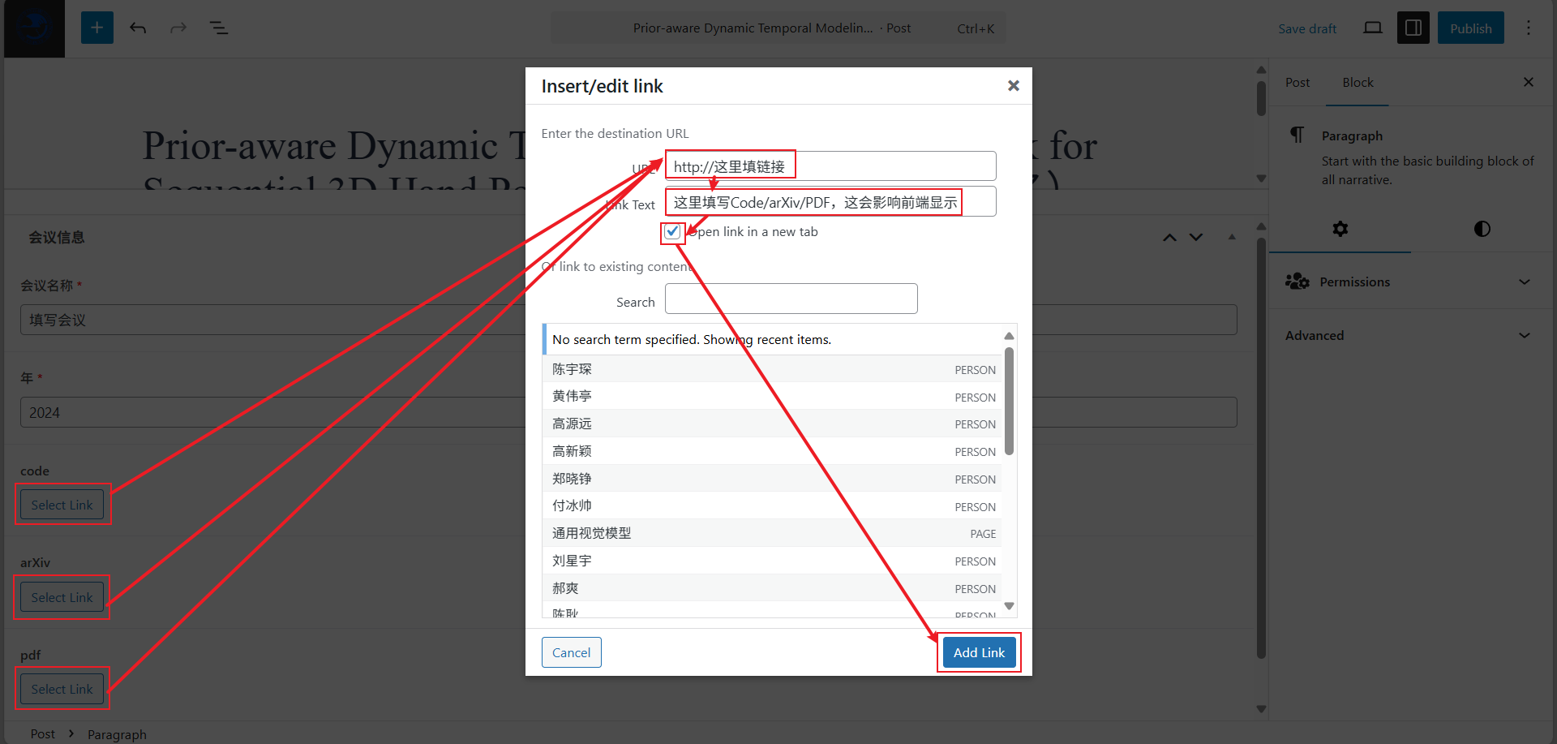Open the document overview list icon

[218, 28]
